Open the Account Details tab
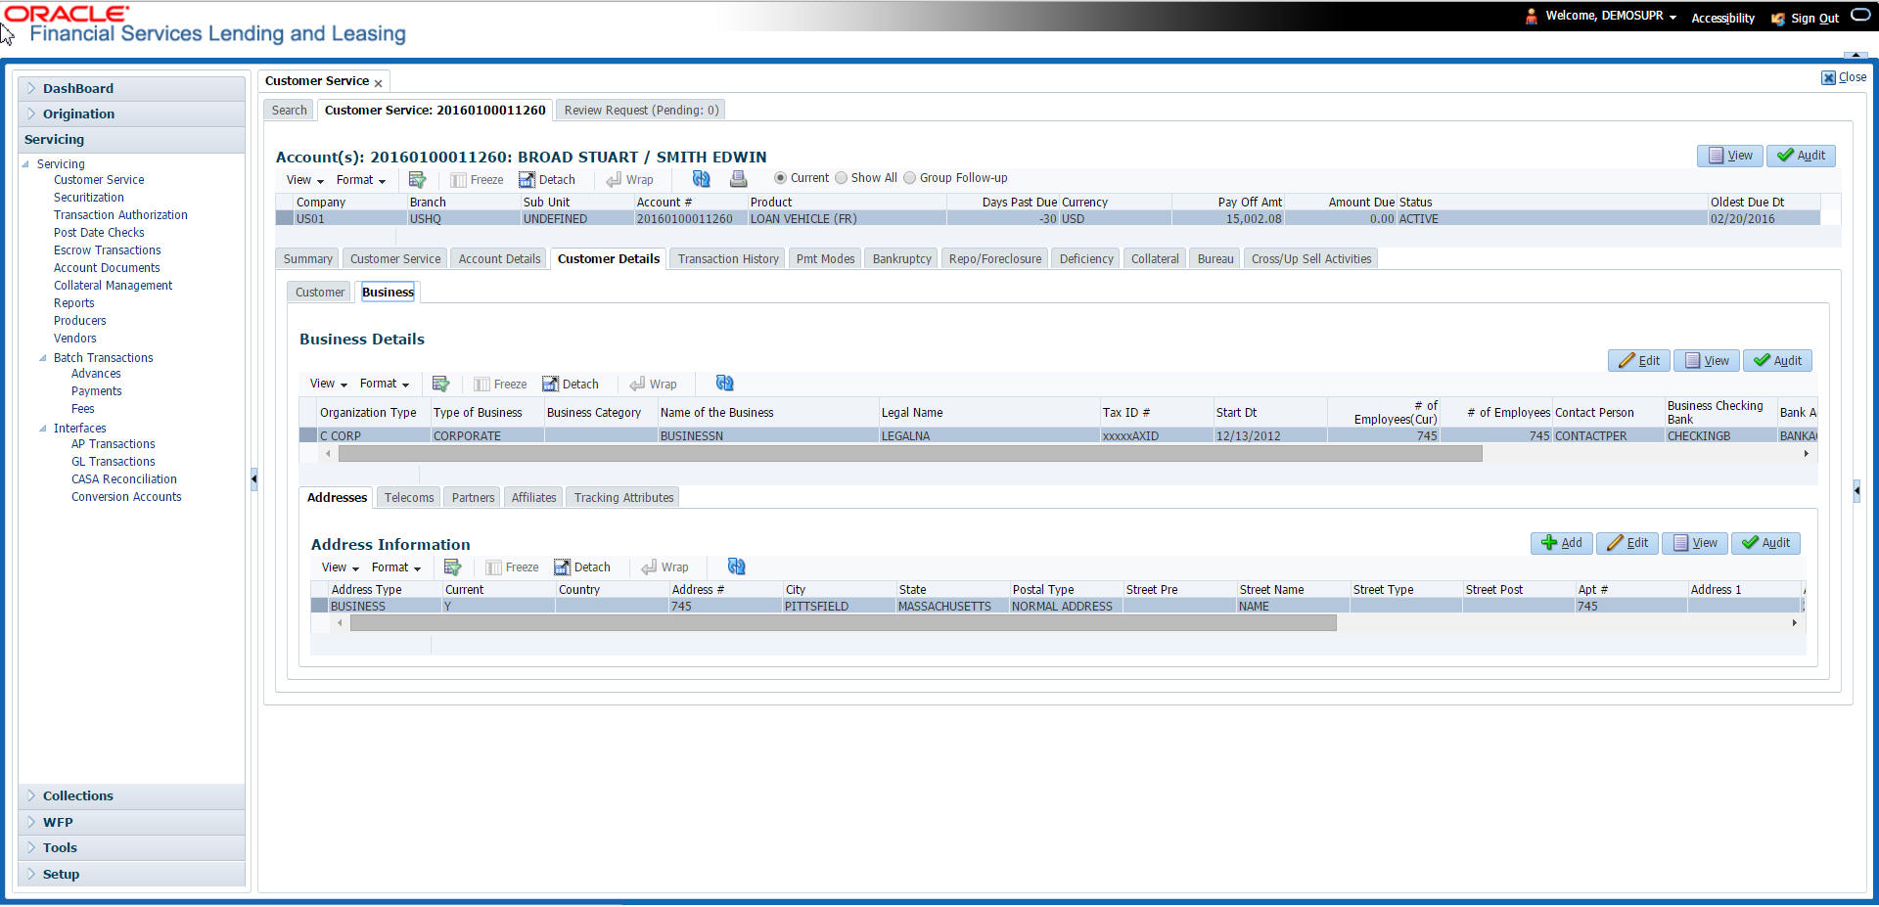Viewport: 1879px width, 907px height. 499,259
